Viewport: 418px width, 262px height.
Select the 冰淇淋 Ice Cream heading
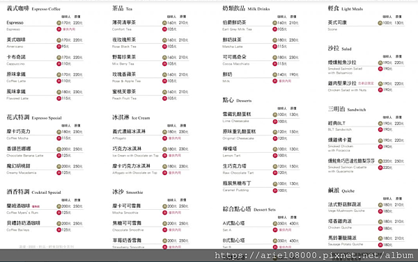pyautogui.click(x=131, y=117)
